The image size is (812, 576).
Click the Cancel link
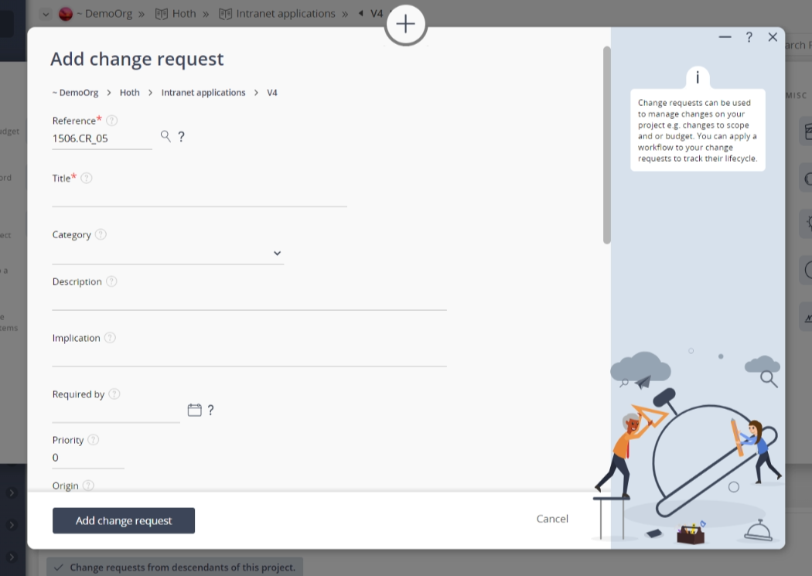tap(552, 519)
